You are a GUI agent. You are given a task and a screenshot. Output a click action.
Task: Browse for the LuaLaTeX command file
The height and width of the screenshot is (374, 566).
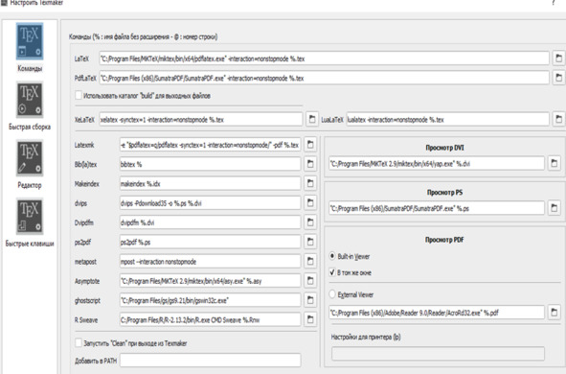[x=558, y=119]
